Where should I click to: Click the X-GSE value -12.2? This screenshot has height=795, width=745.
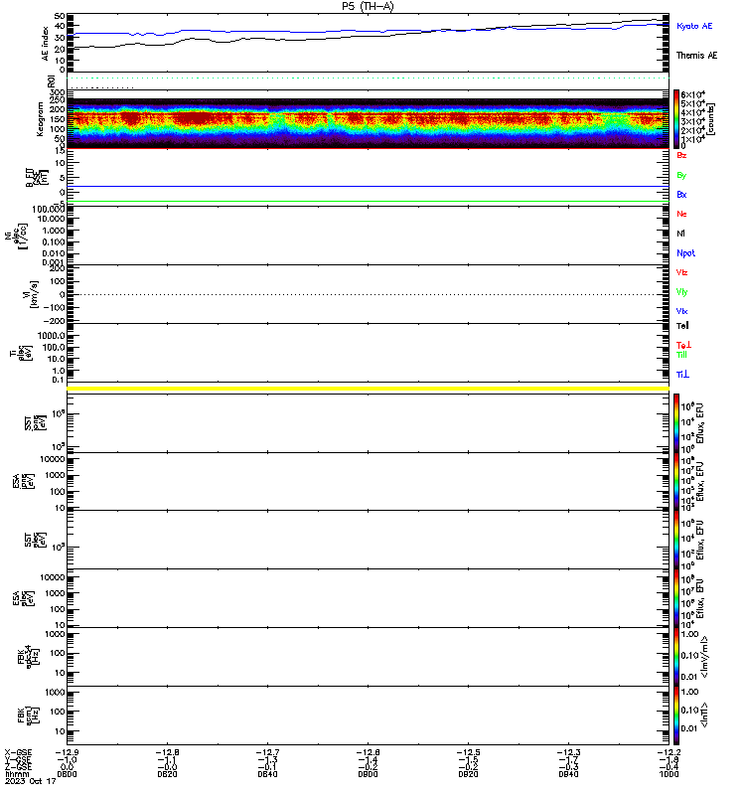[x=669, y=752]
